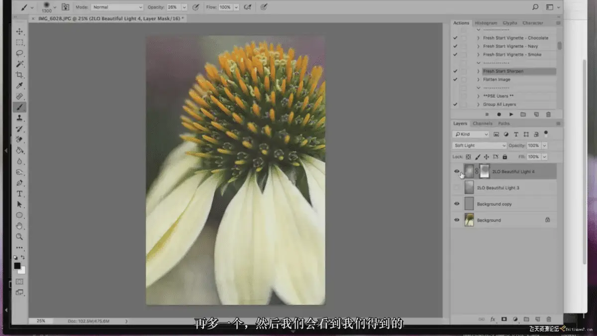Viewport: 597px width, 336px height.
Task: Select the Group All Layers action
Action: point(499,105)
